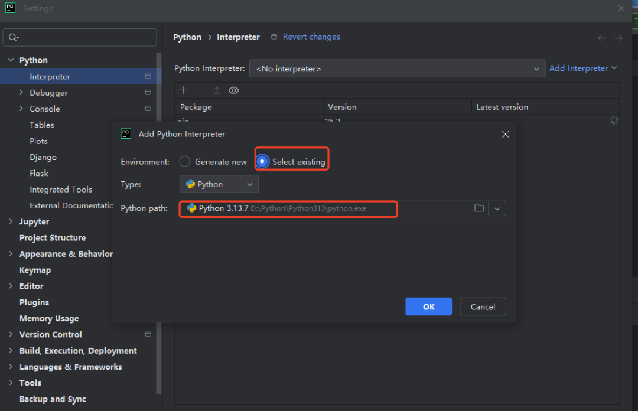
Task: Click the PyCharm icon in Add Python Interpreter dialog
Action: (x=126, y=133)
